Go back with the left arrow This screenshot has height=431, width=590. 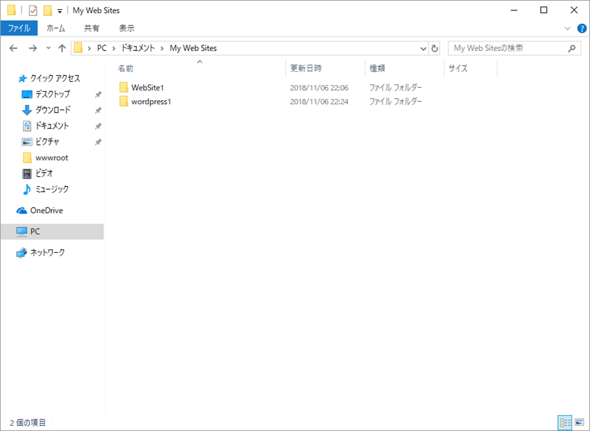pyautogui.click(x=14, y=48)
